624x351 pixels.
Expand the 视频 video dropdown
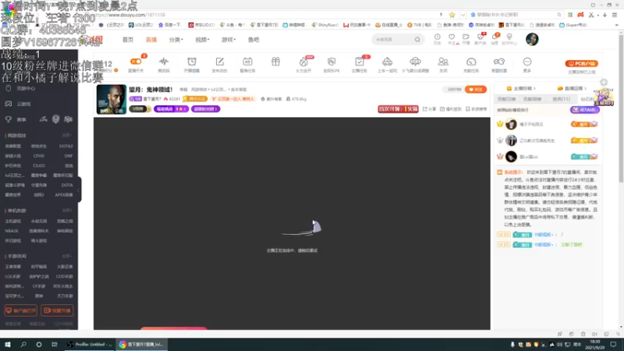[x=202, y=40]
